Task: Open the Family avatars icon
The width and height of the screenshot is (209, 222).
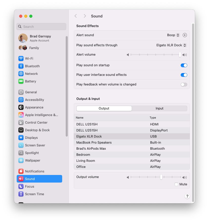Action: (x=23, y=48)
